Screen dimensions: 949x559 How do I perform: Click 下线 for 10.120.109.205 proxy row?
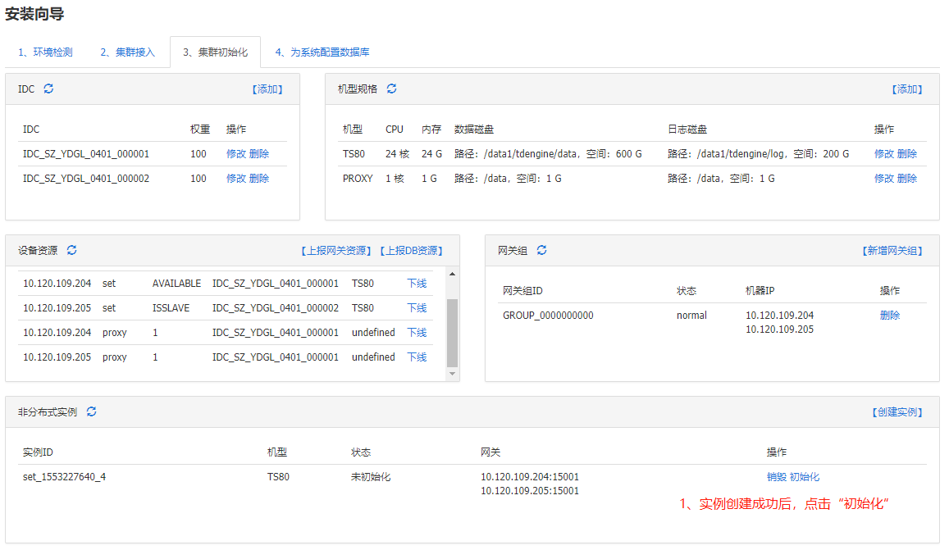pos(417,357)
